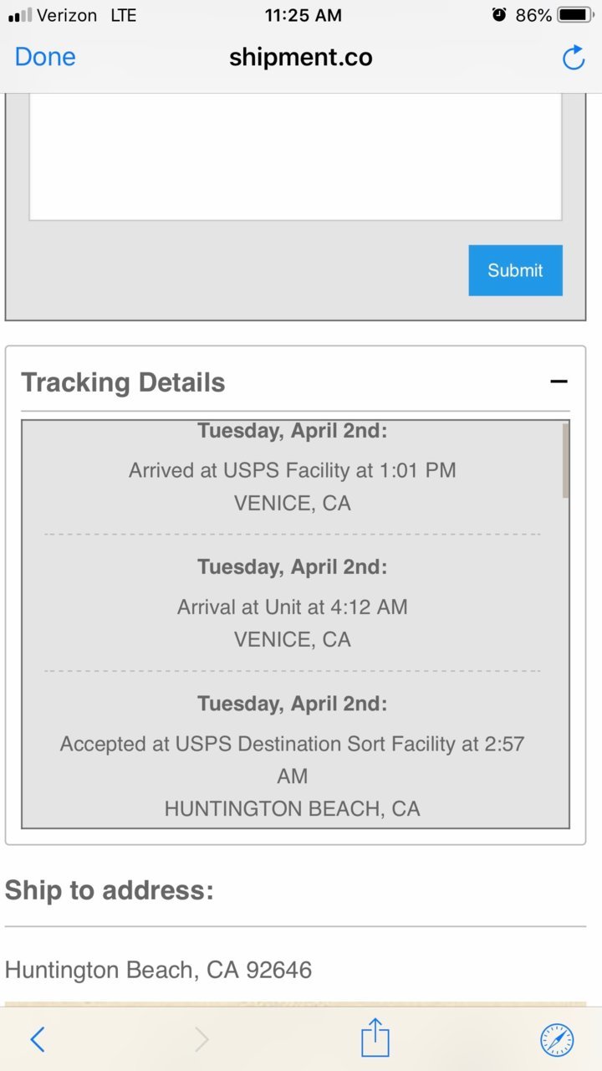Tap the battery indicator icon
Viewport: 602px width, 1071px height.
[x=576, y=15]
